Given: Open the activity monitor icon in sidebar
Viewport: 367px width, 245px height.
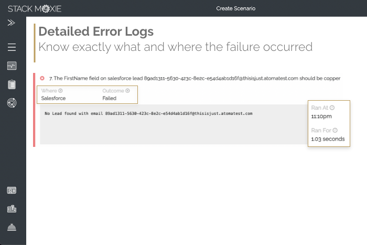Looking at the screenshot, I should pos(12,66).
